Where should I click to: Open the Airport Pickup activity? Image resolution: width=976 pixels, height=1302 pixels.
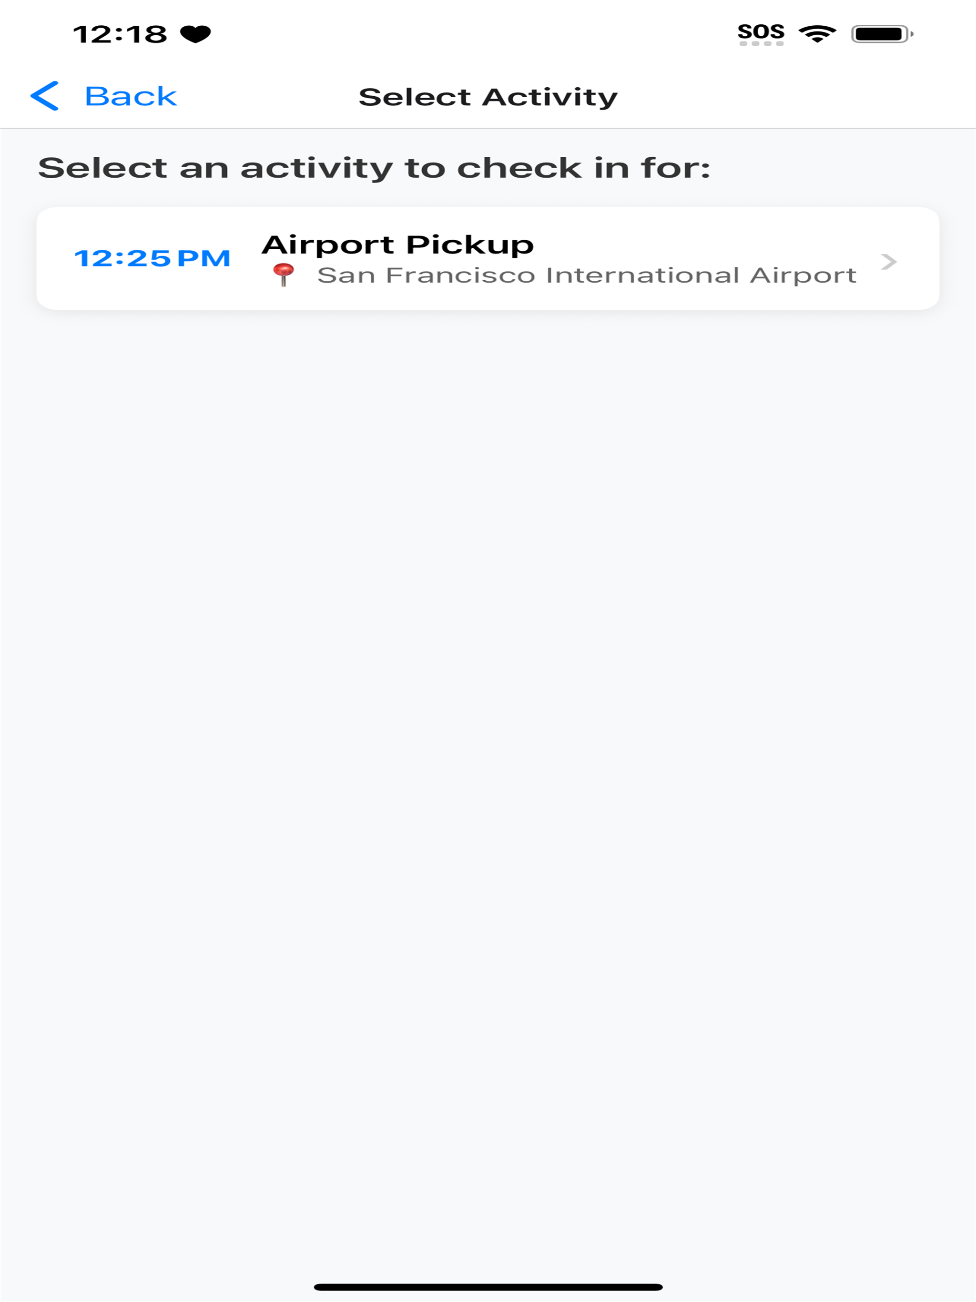coord(488,258)
